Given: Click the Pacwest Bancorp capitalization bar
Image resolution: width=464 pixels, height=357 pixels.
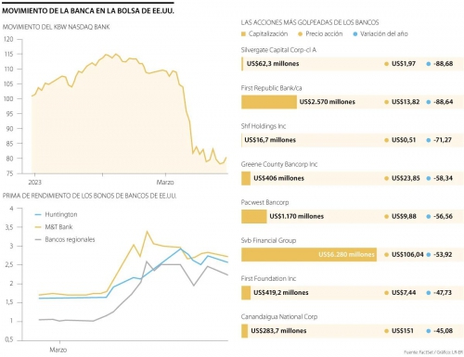Looking at the screenshot, I should [254, 216].
